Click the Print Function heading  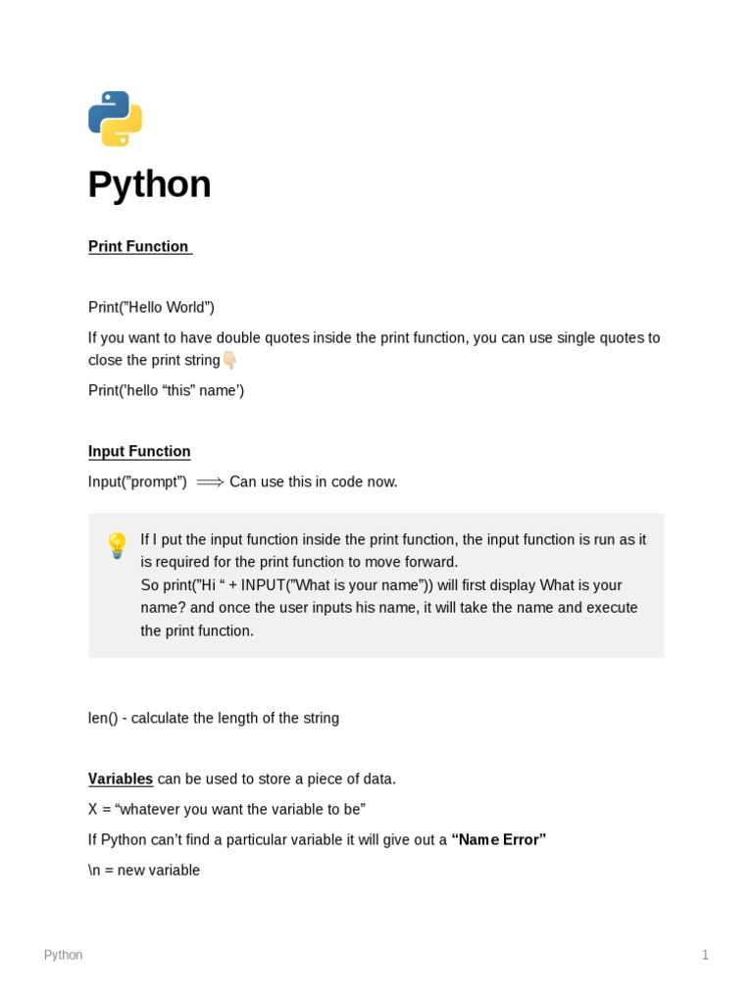pos(138,246)
